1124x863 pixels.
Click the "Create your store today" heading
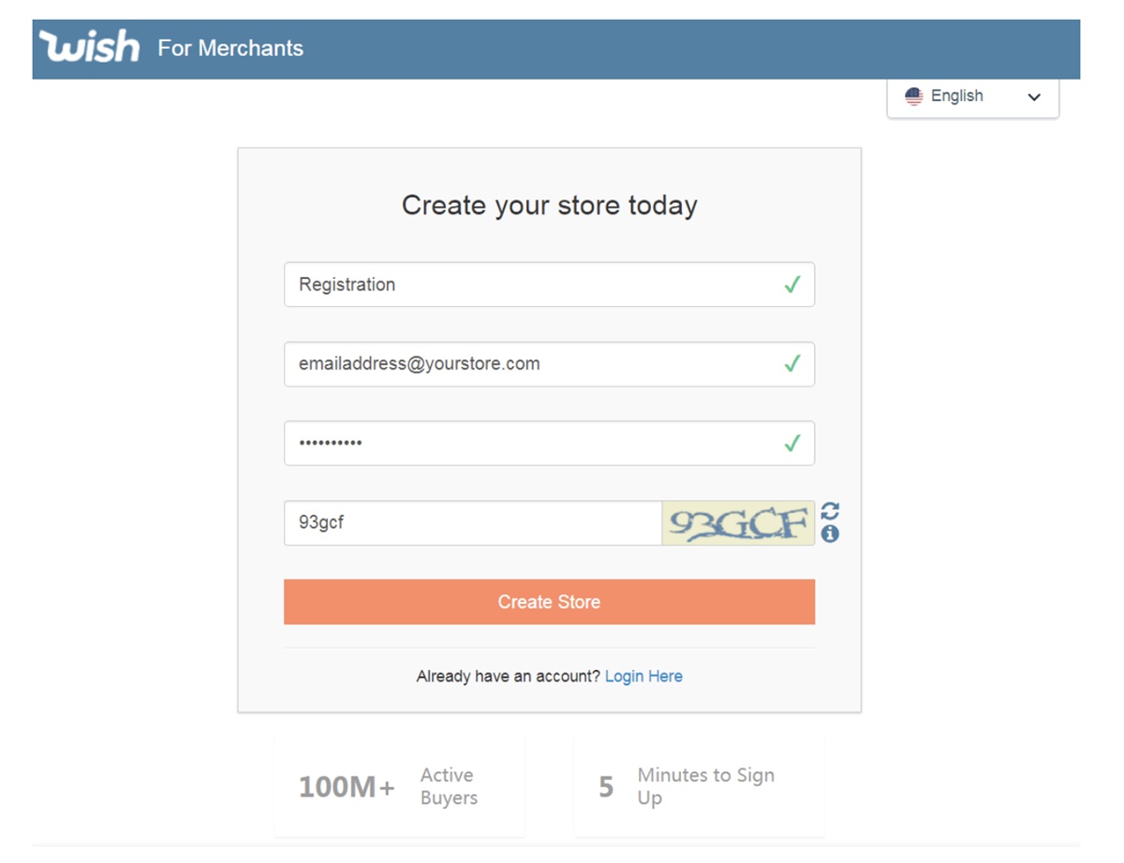click(549, 205)
